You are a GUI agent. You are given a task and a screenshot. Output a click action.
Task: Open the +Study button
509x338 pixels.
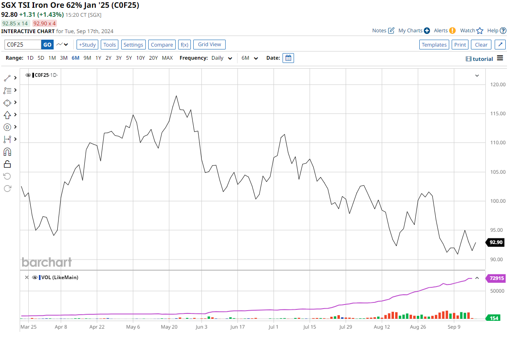pyautogui.click(x=87, y=45)
